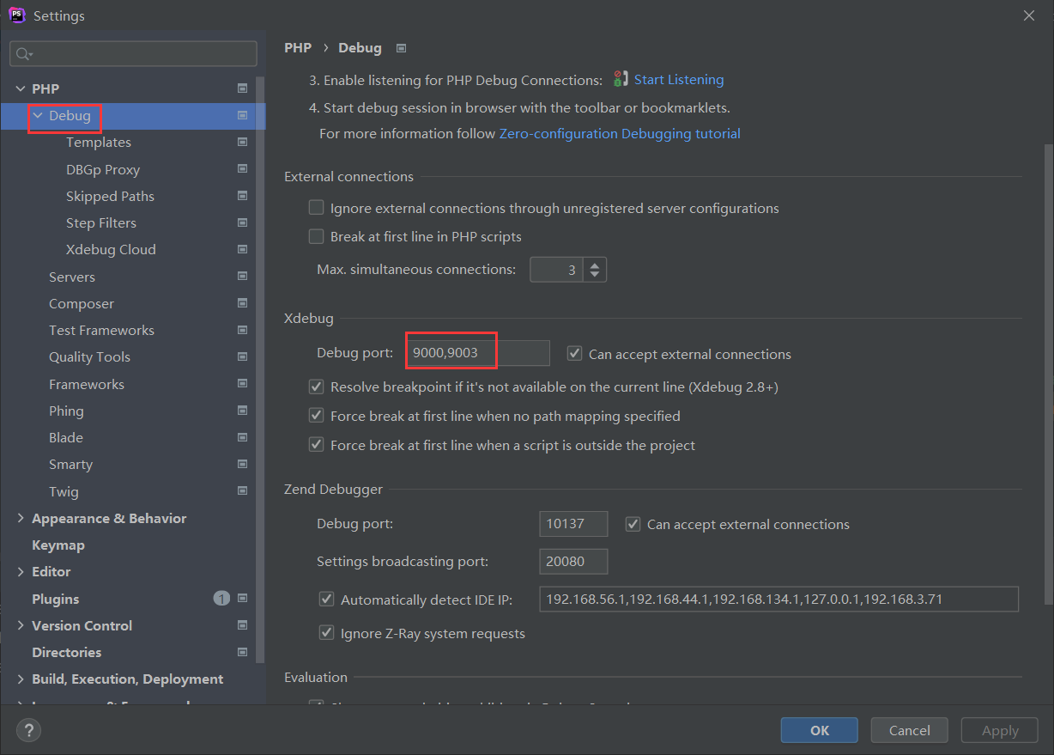The image size is (1054, 755).
Task: Click the project-level icon beside Frameworks
Action: click(242, 384)
